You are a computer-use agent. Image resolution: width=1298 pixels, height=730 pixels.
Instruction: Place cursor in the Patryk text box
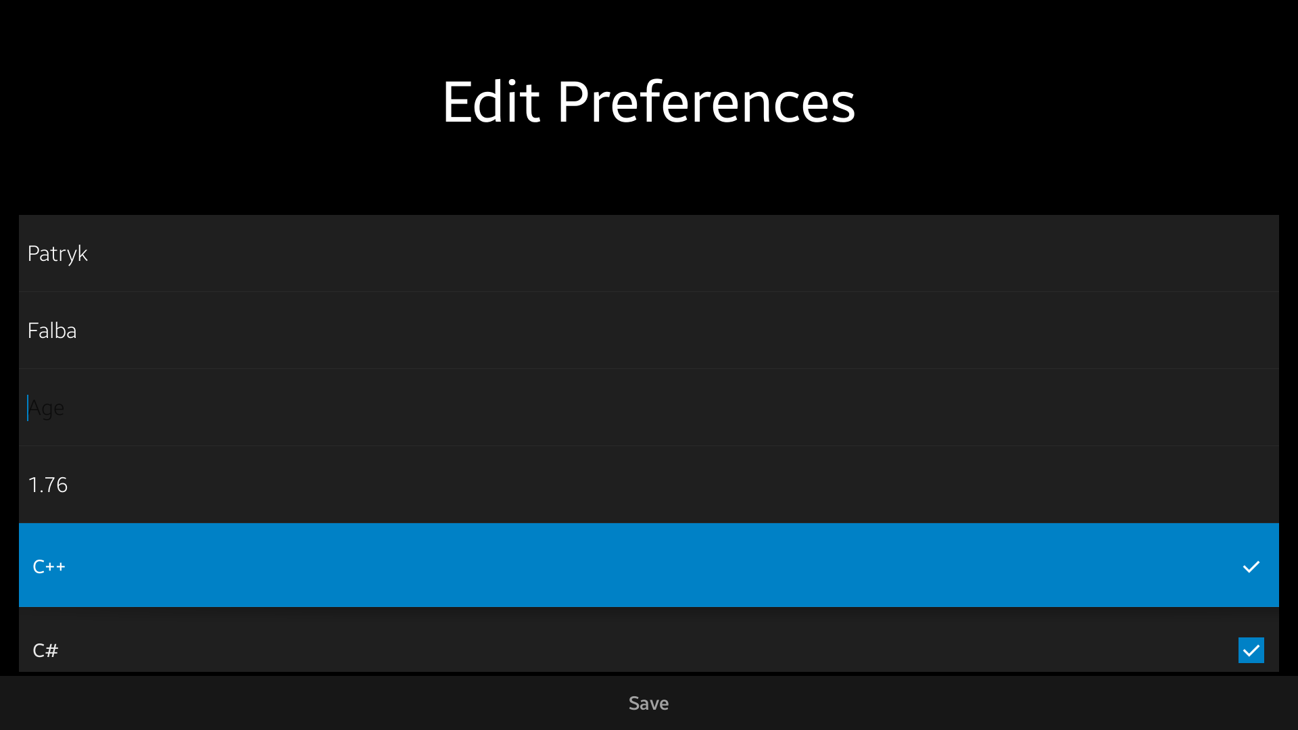point(649,253)
